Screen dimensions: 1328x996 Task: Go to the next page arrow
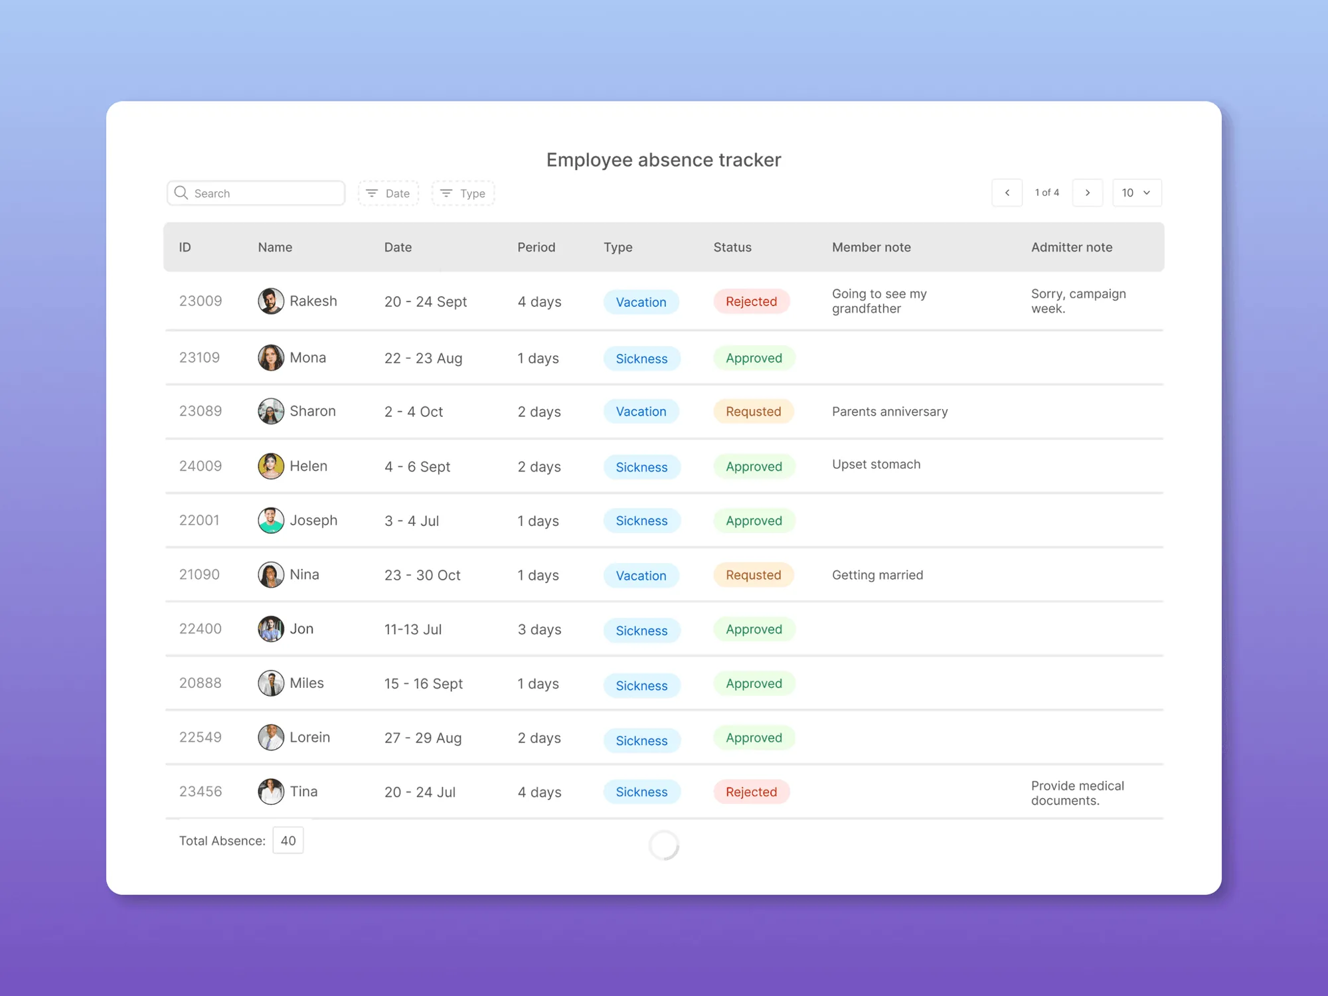[1088, 193]
